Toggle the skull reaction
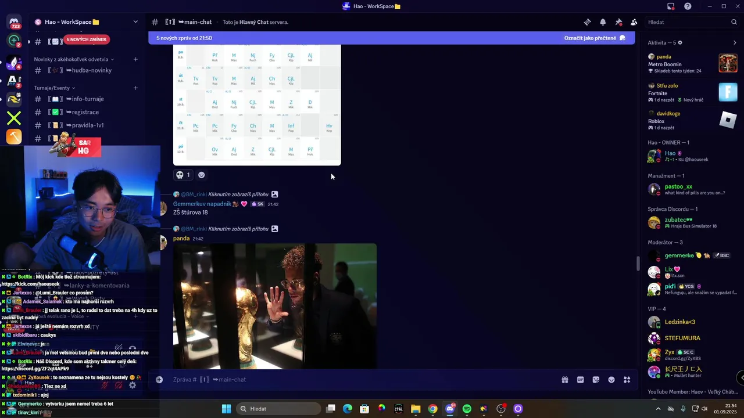The image size is (744, 418). click(x=184, y=175)
